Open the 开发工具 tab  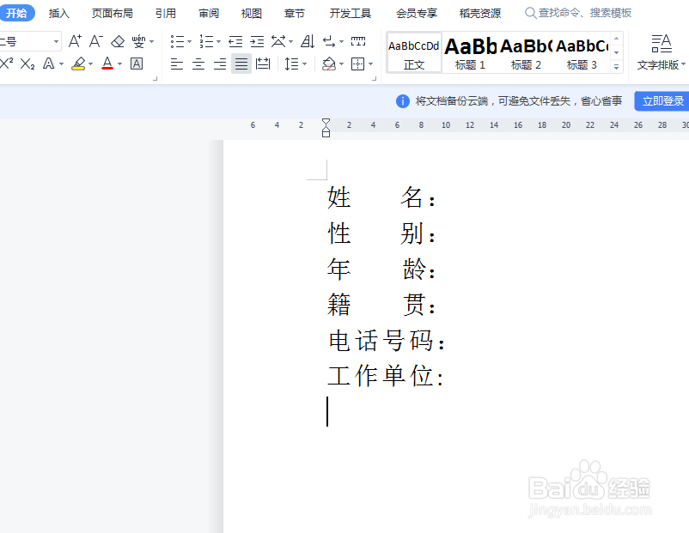click(351, 13)
